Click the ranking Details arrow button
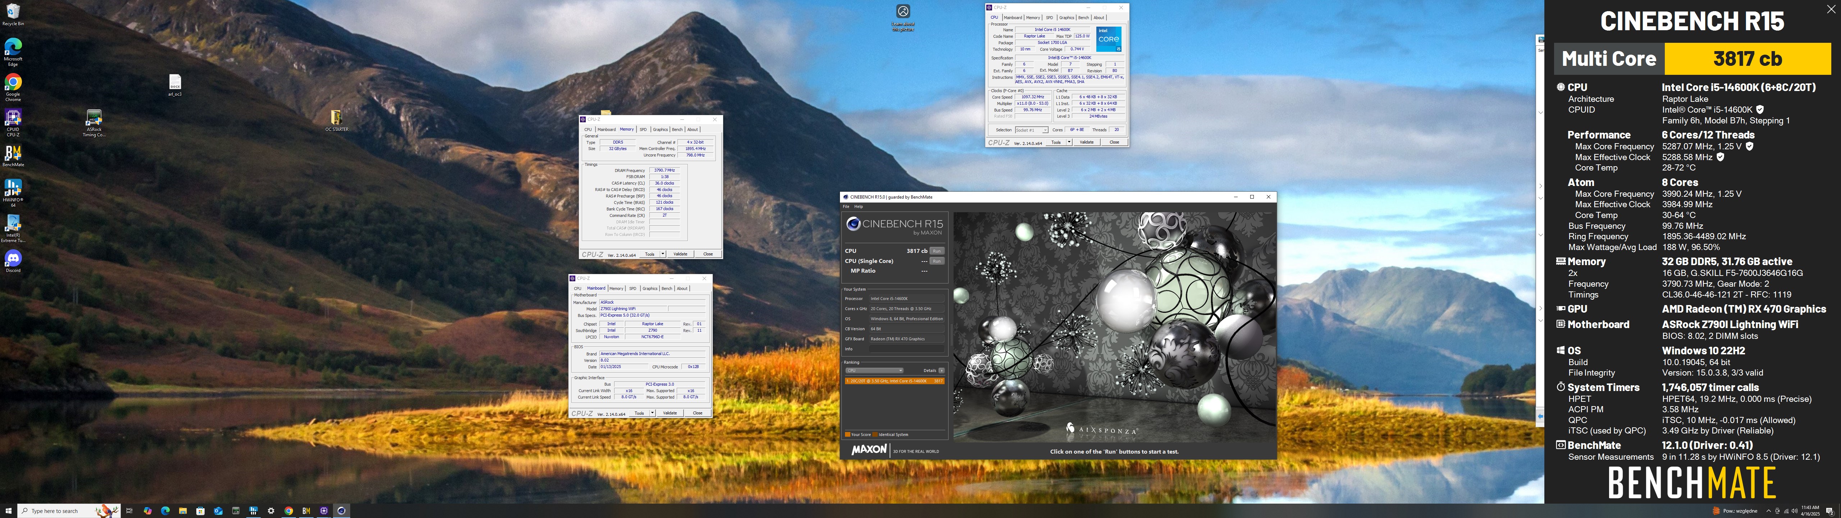 click(941, 371)
